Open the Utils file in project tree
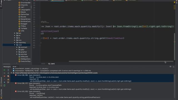This screenshot has height=100, width=178. point(22,31)
